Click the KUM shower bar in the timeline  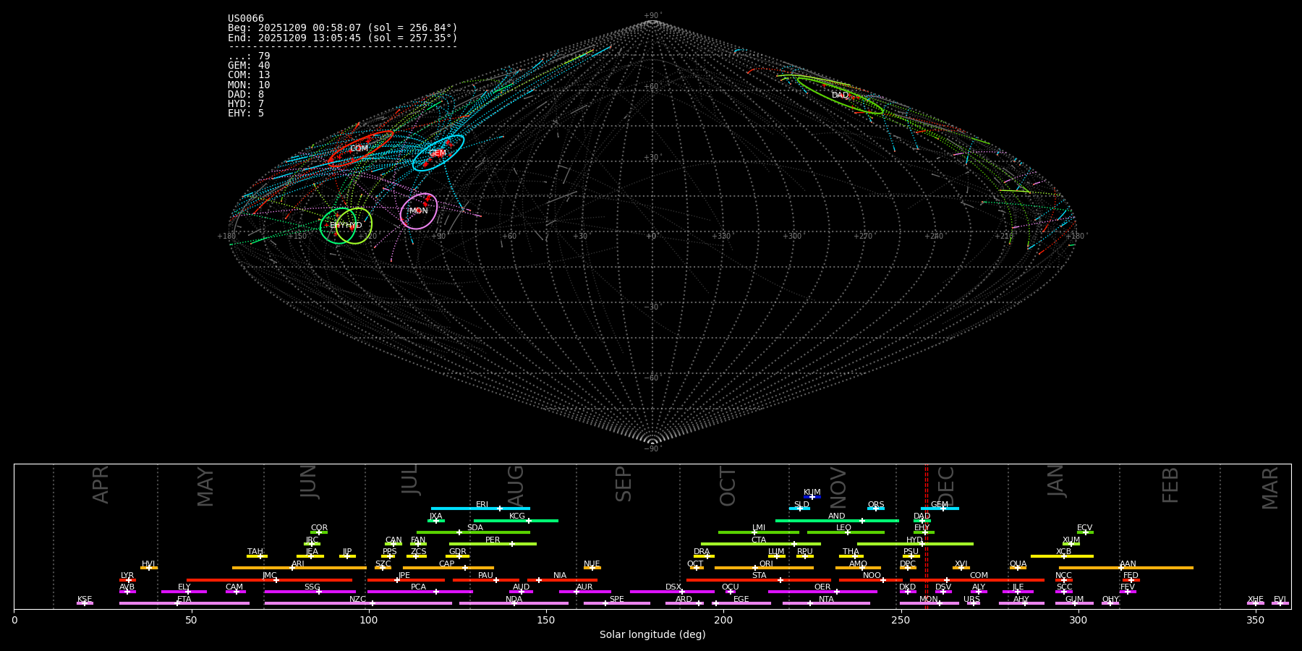pyautogui.click(x=812, y=497)
